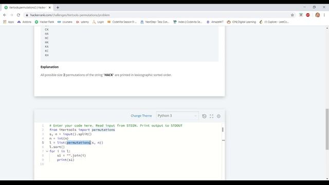Reload the HackerRank page
Image resolution: width=329 pixels, height=185 pixels.
pyautogui.click(x=19, y=15)
